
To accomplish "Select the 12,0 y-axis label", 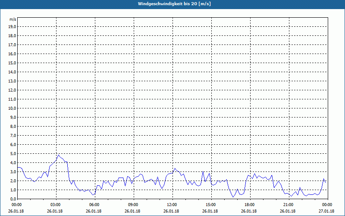I will tap(13, 90).
